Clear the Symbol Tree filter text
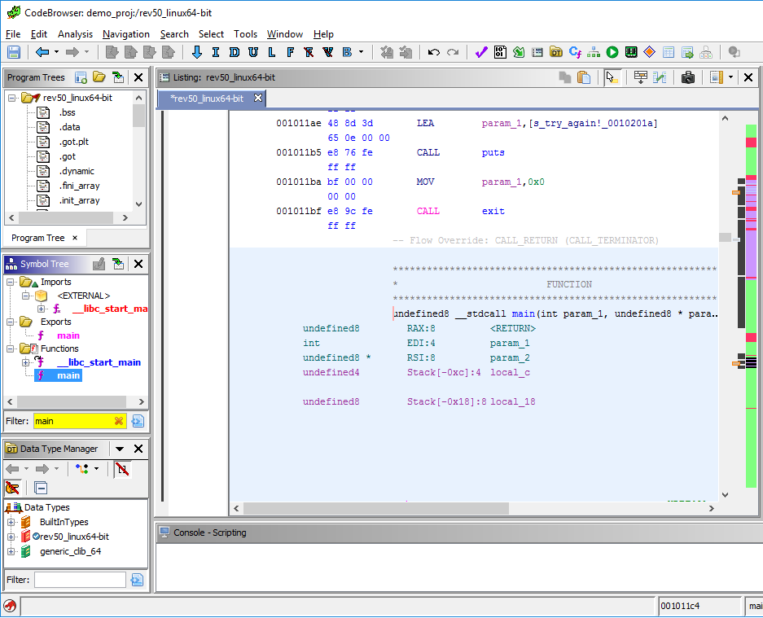 point(119,421)
